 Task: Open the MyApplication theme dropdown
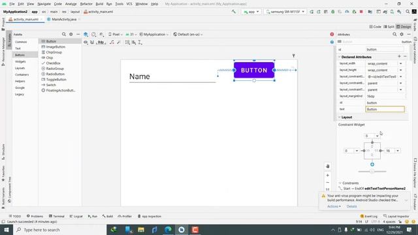pyautogui.click(x=154, y=35)
